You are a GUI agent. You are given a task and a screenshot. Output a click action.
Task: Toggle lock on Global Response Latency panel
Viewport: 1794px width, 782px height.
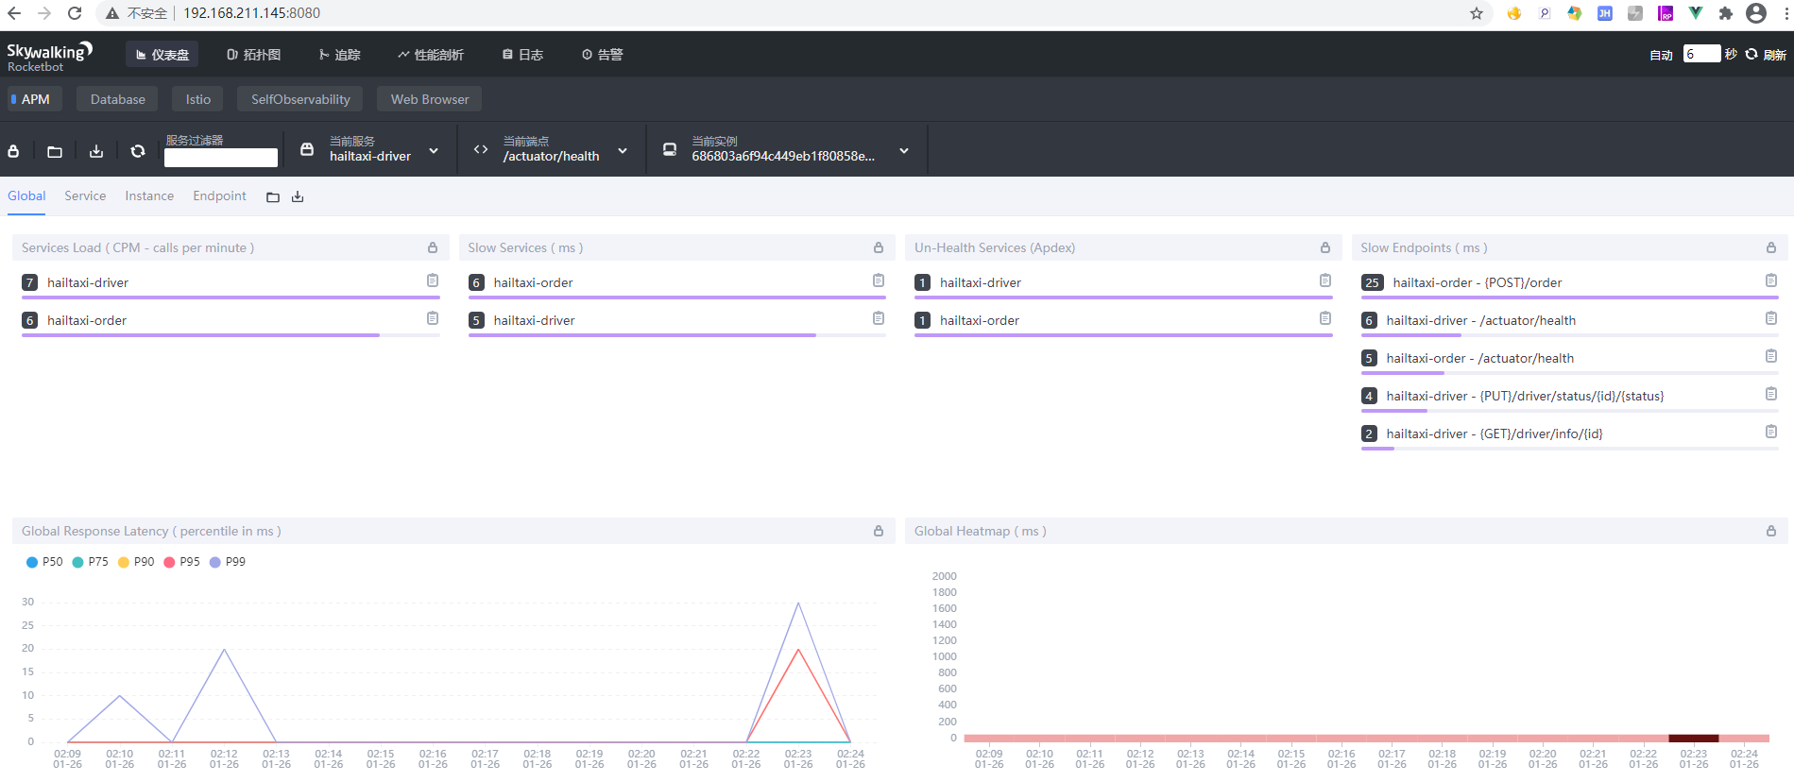pyautogui.click(x=879, y=531)
